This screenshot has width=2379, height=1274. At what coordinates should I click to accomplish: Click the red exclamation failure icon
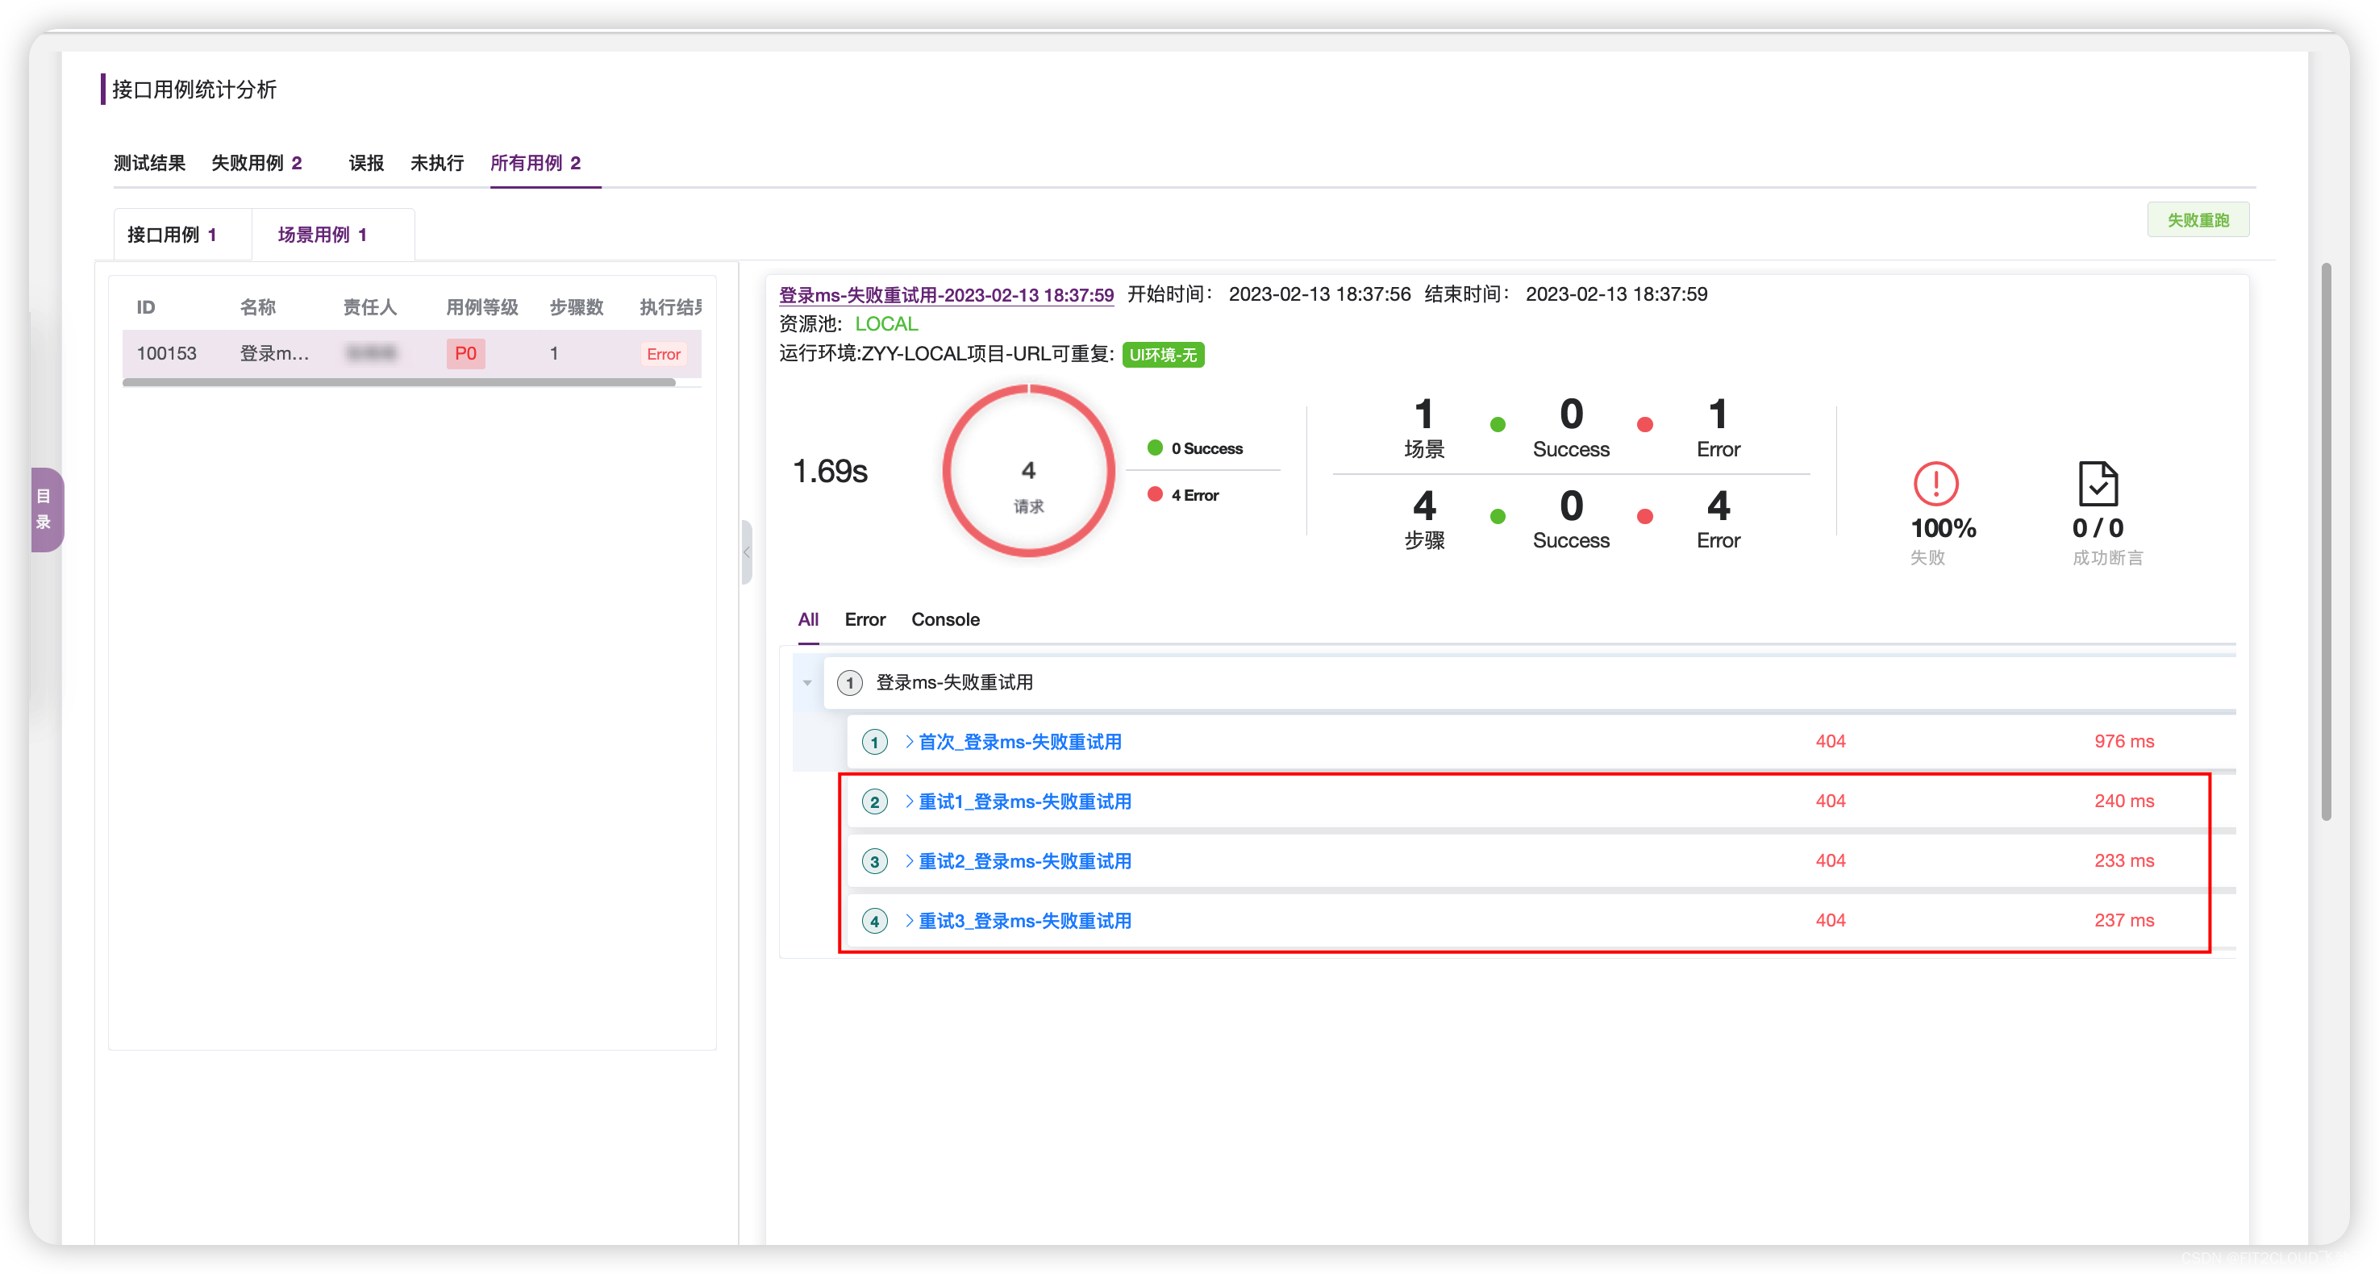click(1935, 484)
